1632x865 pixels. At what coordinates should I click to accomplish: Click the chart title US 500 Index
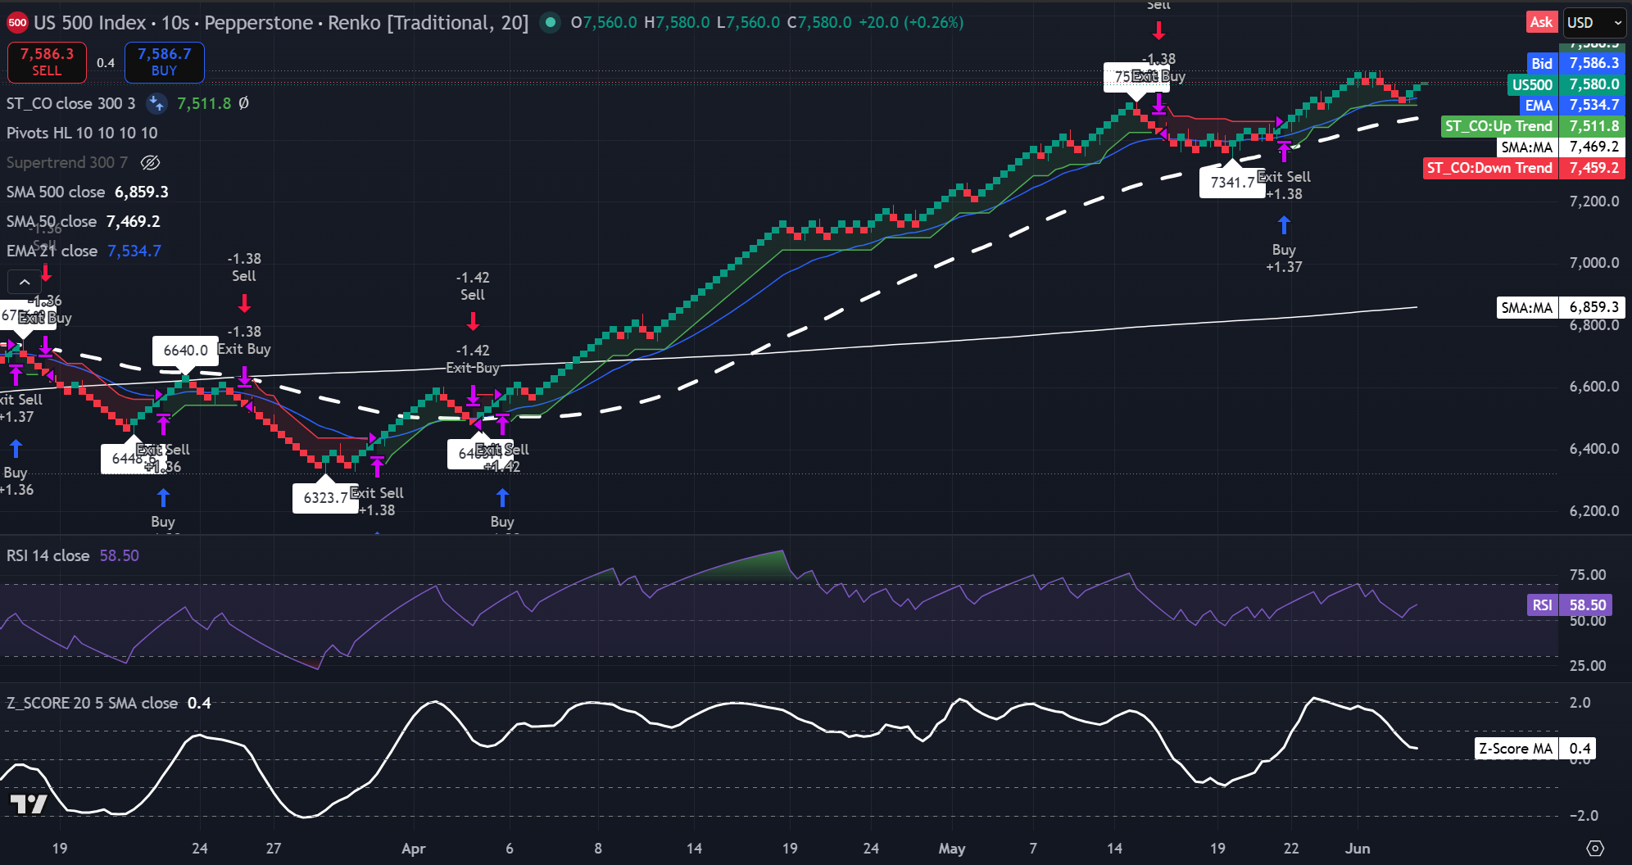(90, 23)
